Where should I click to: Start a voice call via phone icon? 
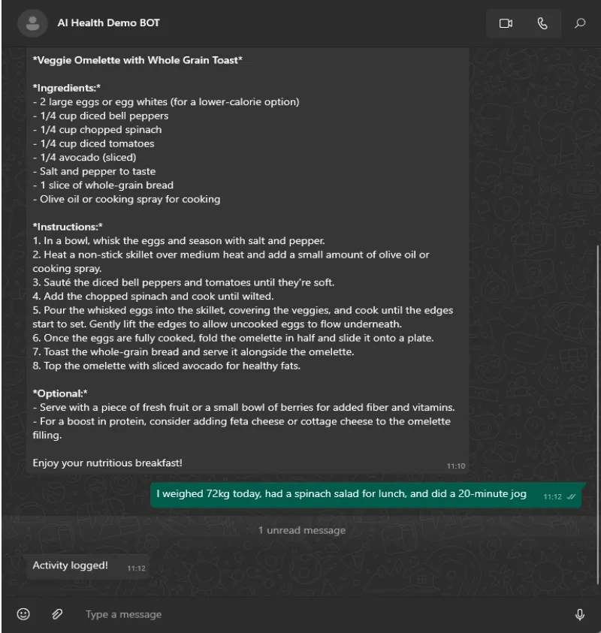tap(542, 23)
